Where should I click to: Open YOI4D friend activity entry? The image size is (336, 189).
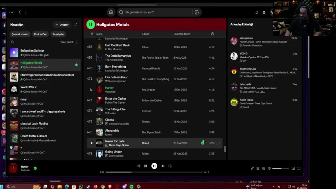[x=264, y=57]
